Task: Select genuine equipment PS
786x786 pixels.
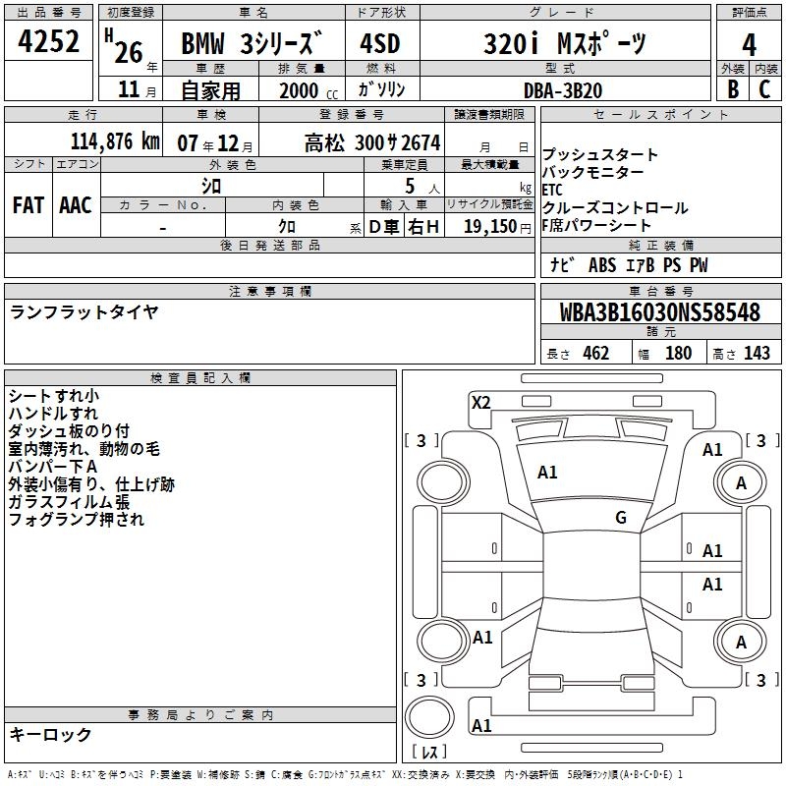Action: (x=672, y=264)
